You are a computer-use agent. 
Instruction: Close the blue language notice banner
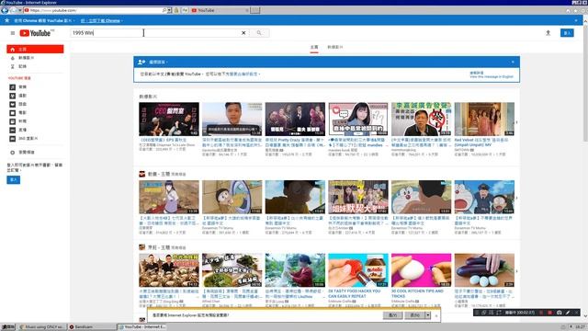point(513,62)
